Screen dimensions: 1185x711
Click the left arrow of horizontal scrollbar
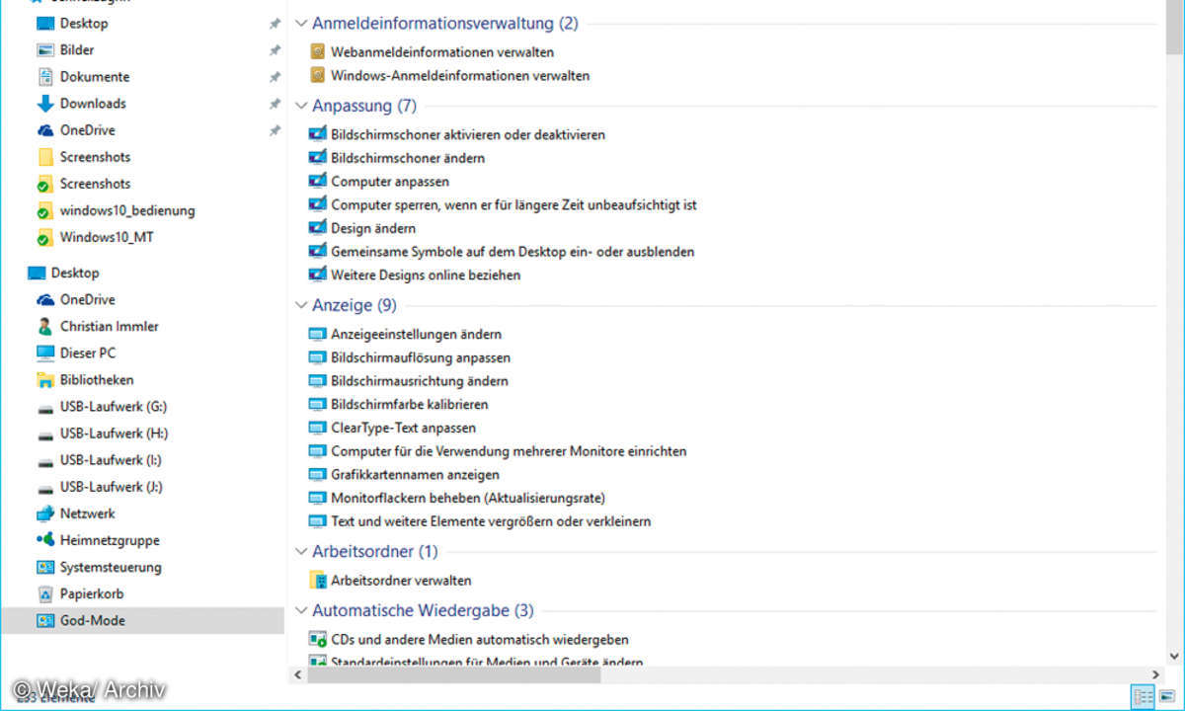pos(298,676)
